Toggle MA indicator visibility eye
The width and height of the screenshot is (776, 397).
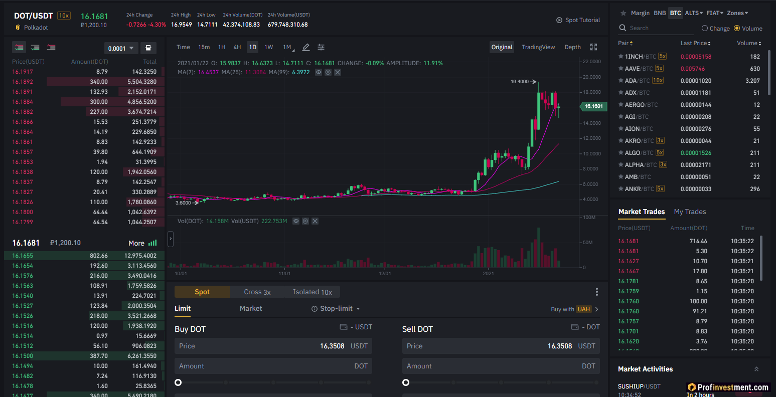point(319,72)
